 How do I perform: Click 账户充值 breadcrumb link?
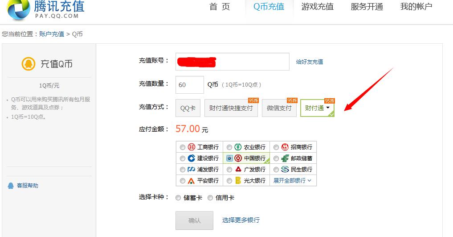click(51, 34)
